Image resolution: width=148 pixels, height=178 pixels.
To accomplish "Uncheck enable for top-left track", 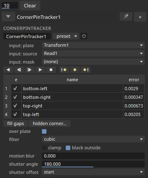I will click(x=15, y=114).
